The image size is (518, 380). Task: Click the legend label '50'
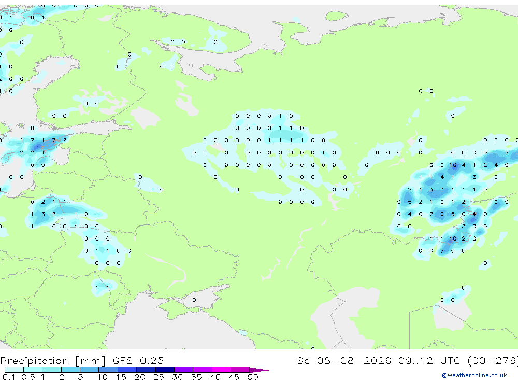(253, 377)
